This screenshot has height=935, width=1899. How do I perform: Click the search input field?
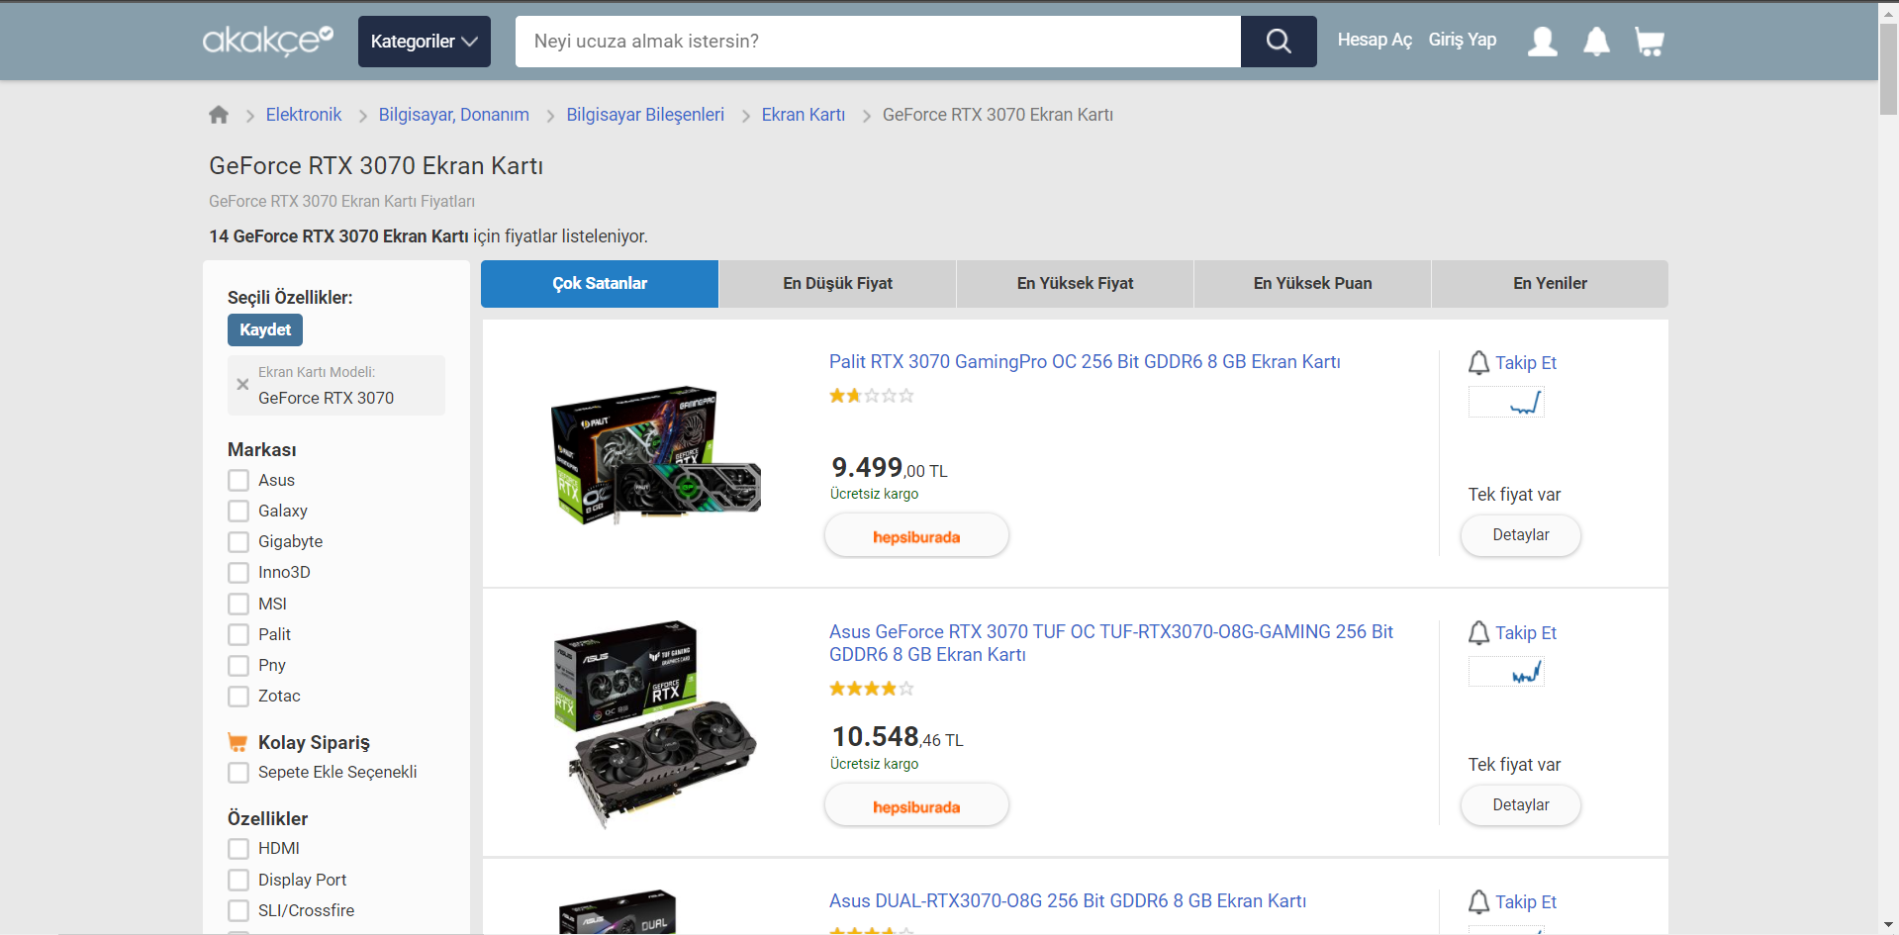(877, 42)
